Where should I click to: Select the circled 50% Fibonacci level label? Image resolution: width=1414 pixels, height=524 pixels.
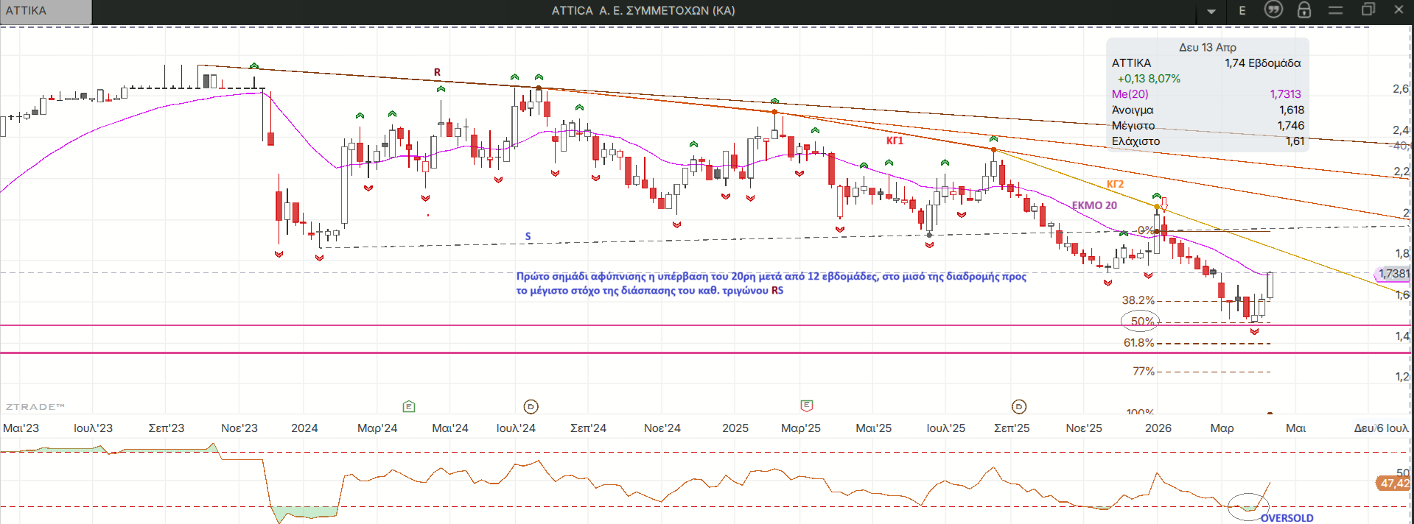[1141, 321]
